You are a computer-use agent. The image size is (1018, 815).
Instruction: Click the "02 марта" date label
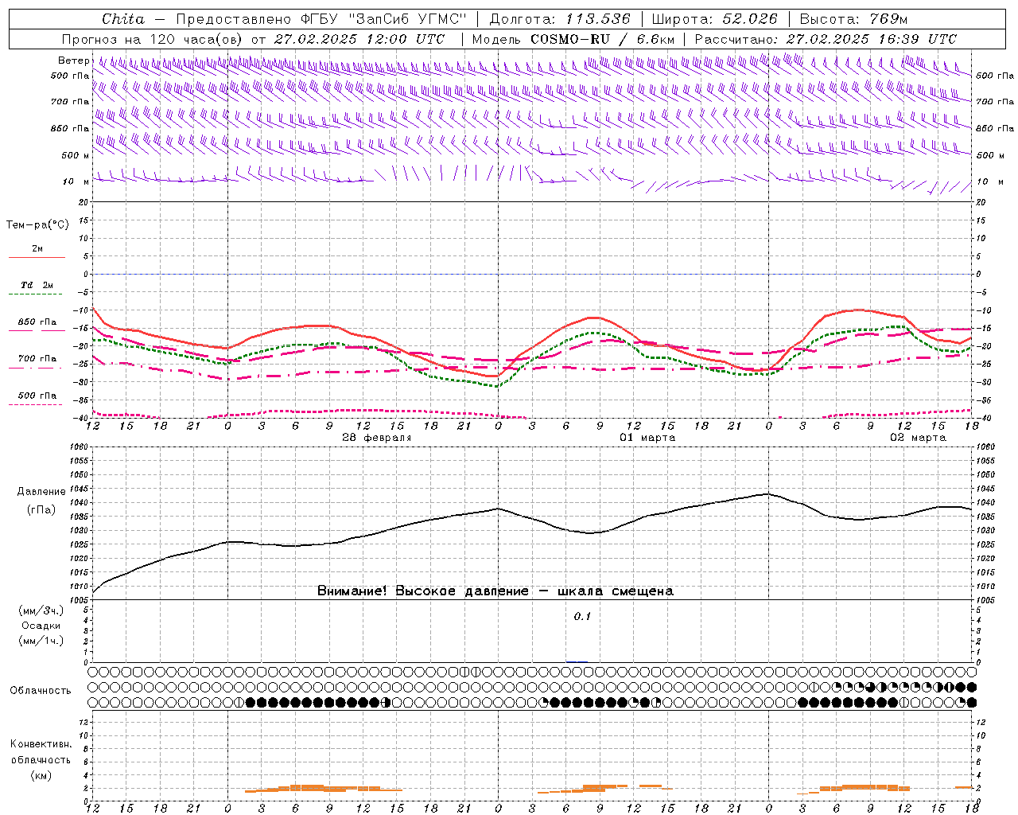918,438
